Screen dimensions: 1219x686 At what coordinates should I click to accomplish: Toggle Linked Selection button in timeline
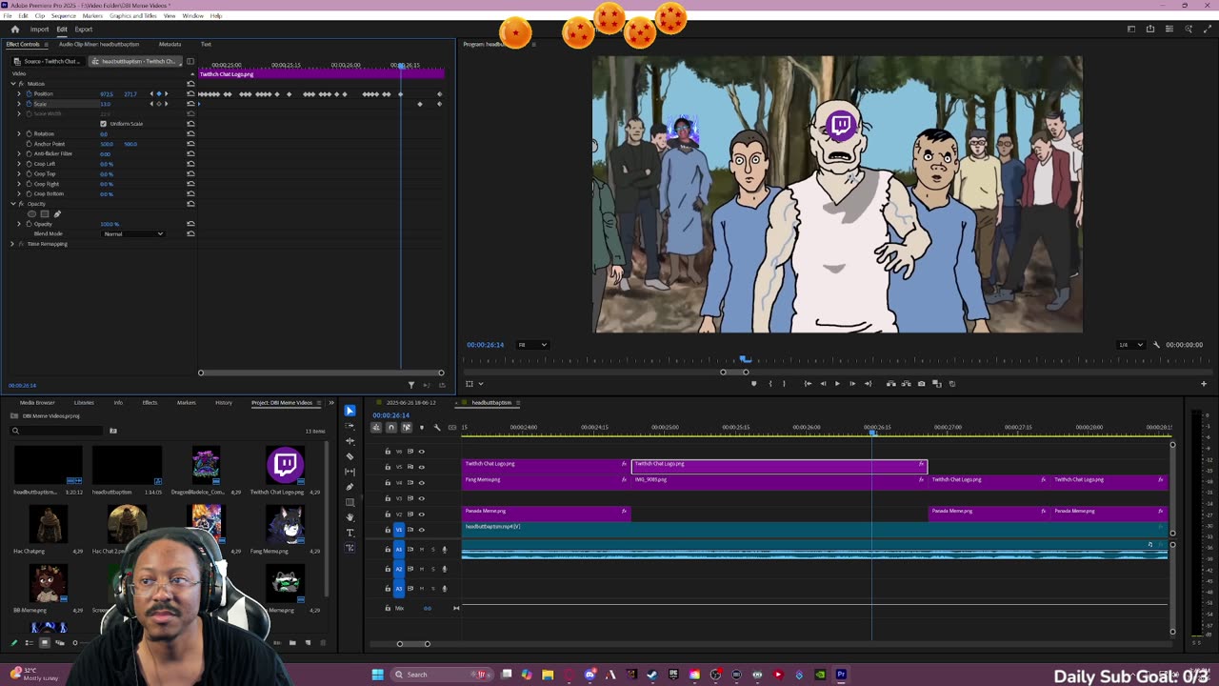pyautogui.click(x=406, y=427)
